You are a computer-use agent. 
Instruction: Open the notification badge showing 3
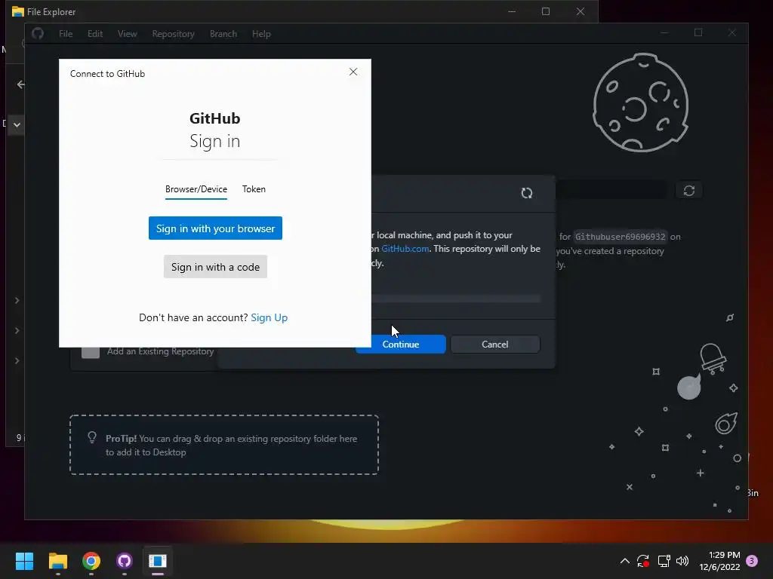752,561
